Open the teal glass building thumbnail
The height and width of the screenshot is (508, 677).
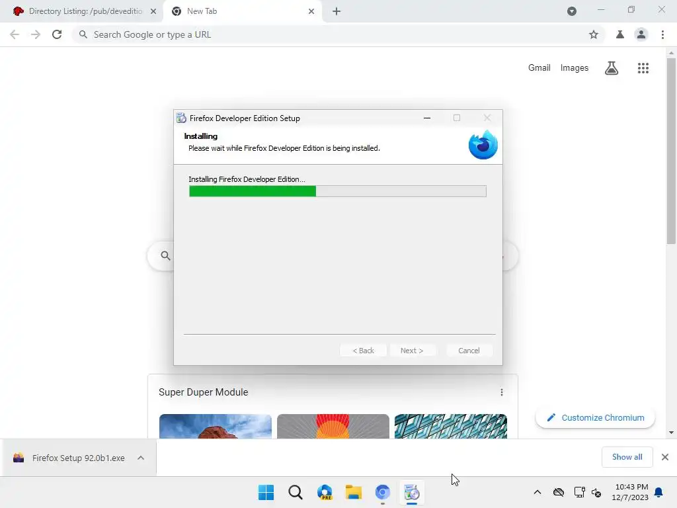point(451,427)
